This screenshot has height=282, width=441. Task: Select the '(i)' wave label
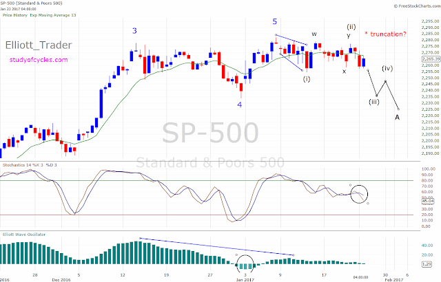(x=307, y=79)
